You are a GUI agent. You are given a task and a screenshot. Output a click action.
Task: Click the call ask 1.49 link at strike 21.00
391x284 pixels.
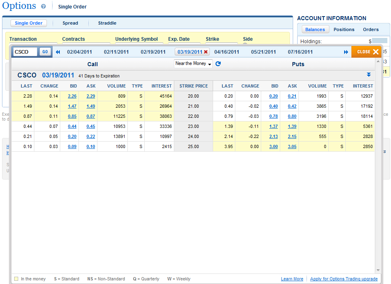(x=91, y=106)
